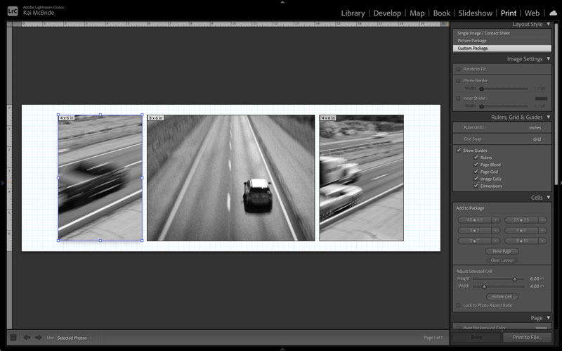Add a 4.5 x 6.5 cell to package

pos(475,220)
